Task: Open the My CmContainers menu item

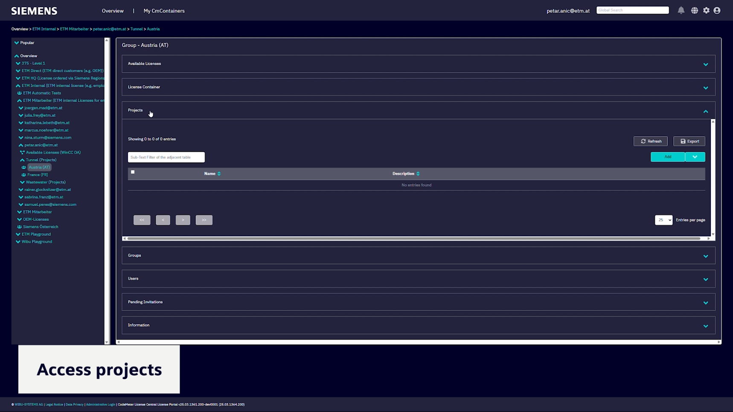Action: point(164,11)
